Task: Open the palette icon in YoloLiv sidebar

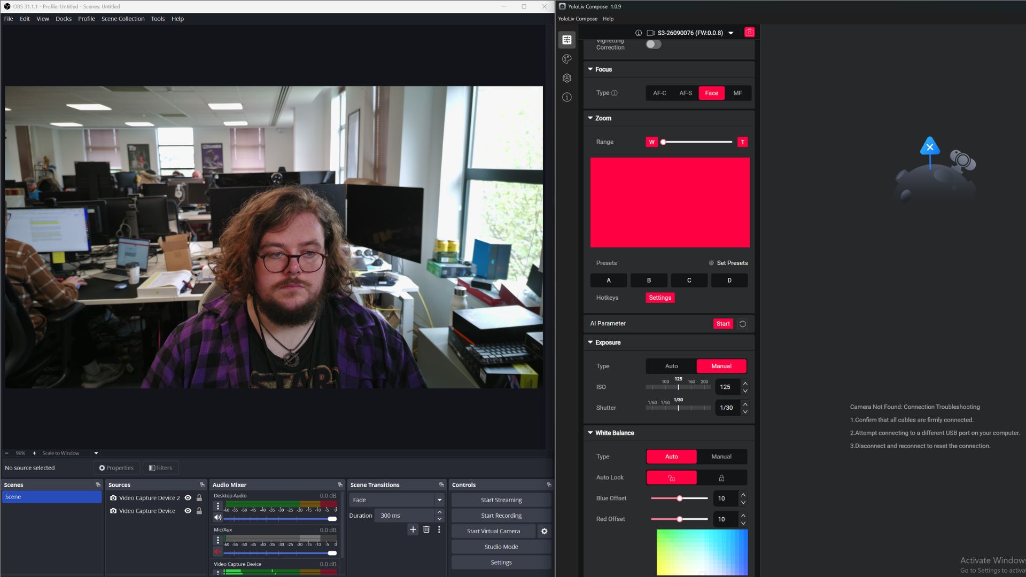Action: [x=567, y=59]
